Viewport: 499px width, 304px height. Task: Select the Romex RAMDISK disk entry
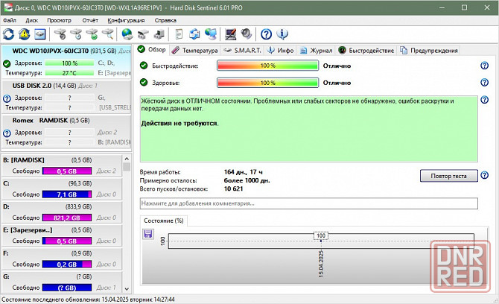66,131
